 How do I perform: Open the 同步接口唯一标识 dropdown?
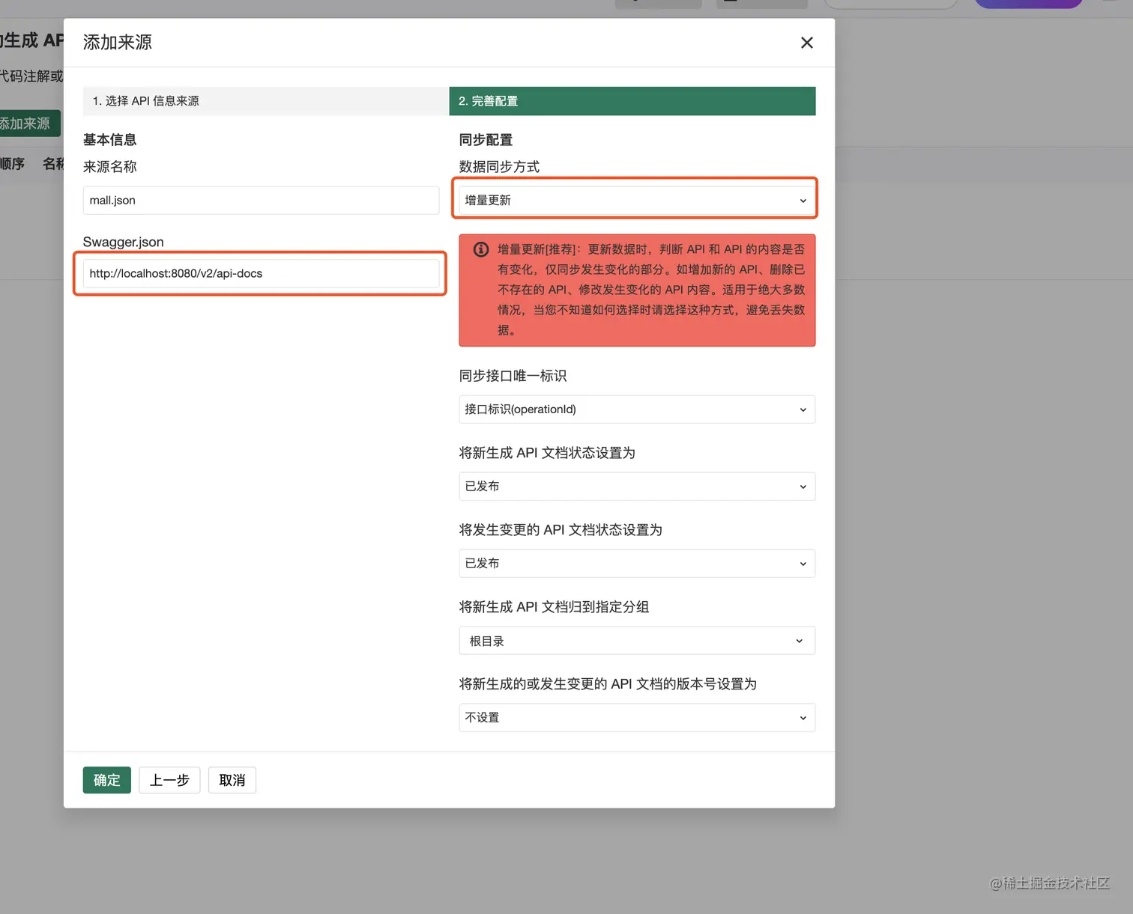(637, 409)
